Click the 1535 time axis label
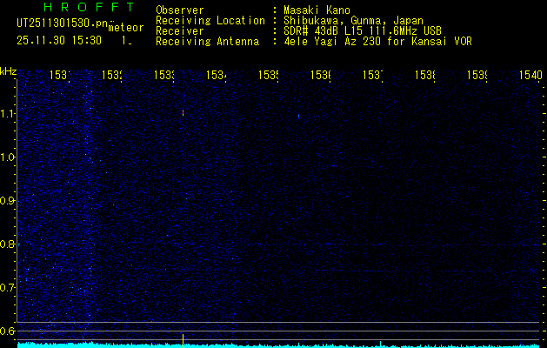Image resolution: width=547 pixels, height=348 pixels. (268, 75)
